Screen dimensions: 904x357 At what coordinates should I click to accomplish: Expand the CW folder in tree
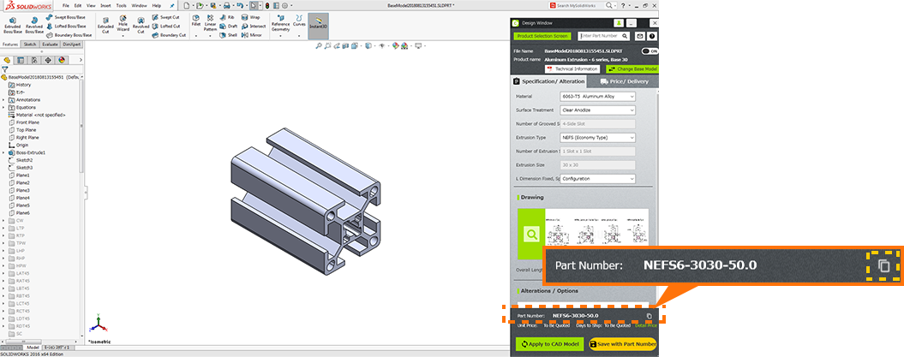coord(3,221)
